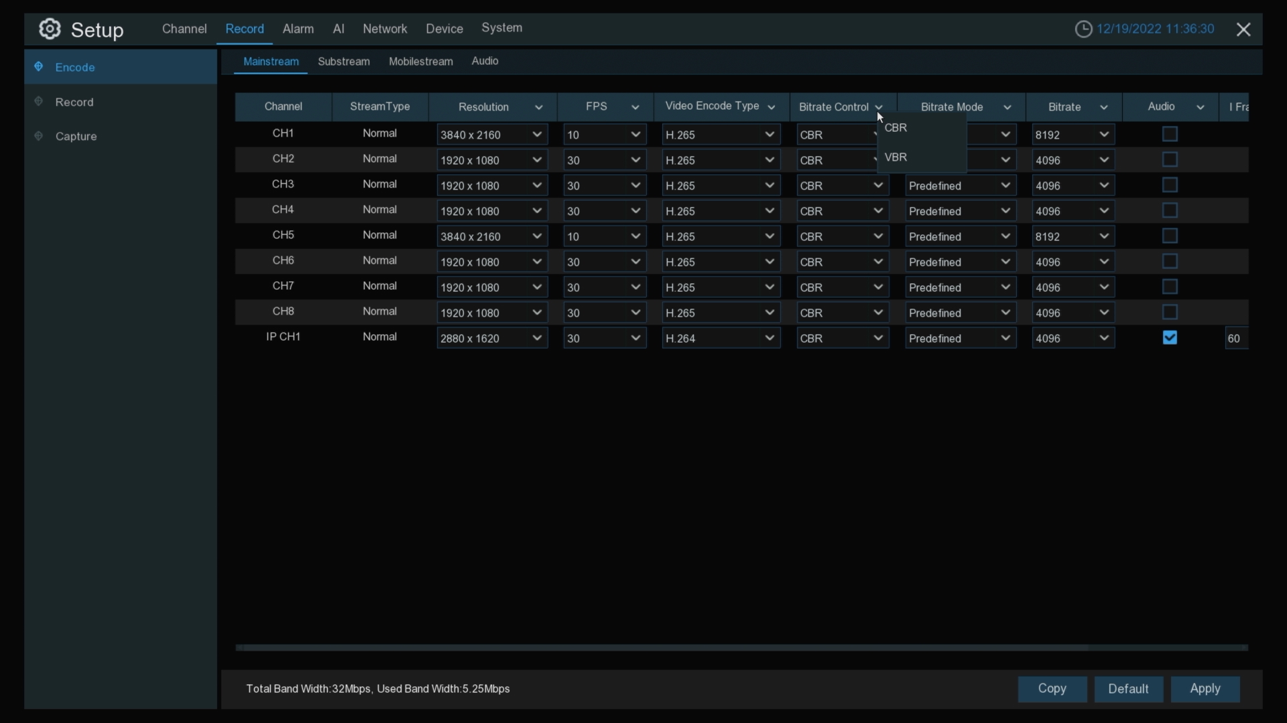Expand the Bitrate column header chevron
Image resolution: width=1287 pixels, height=723 pixels.
click(x=1104, y=108)
